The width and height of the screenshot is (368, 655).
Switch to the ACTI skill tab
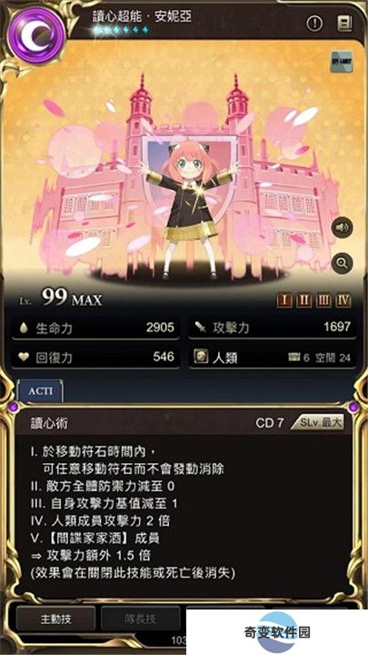point(41,391)
